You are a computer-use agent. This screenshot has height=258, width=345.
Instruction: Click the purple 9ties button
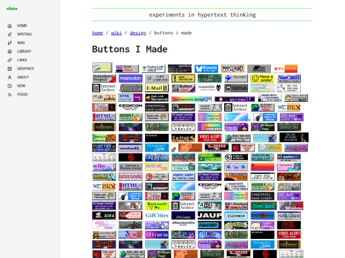click(x=157, y=234)
